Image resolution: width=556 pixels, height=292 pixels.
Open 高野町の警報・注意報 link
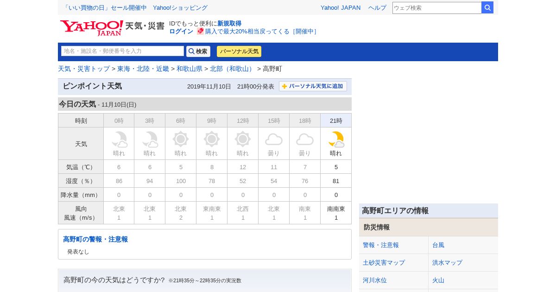95,239
